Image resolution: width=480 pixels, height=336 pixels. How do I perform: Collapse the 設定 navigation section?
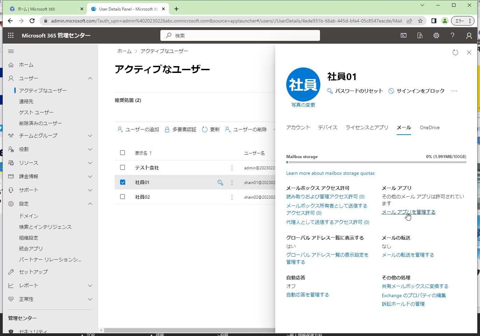pyautogui.click(x=90, y=204)
